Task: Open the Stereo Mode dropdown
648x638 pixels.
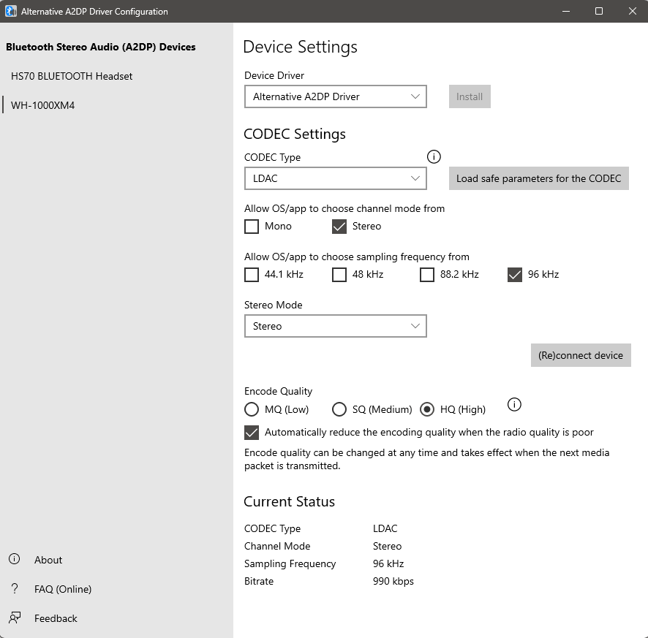Action: pos(335,326)
